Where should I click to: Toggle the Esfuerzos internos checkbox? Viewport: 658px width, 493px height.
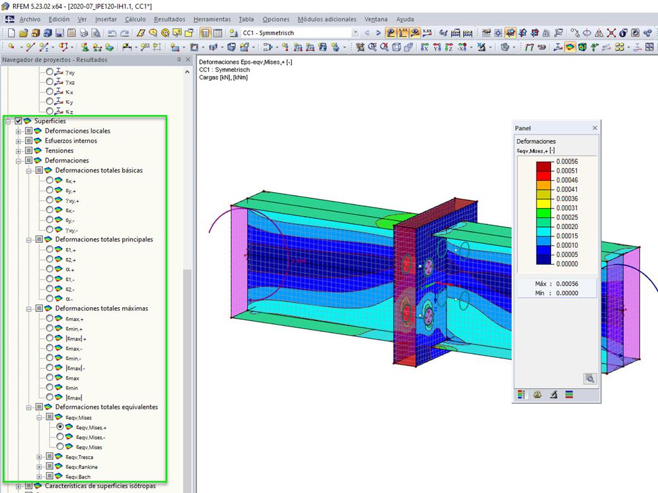[28, 140]
